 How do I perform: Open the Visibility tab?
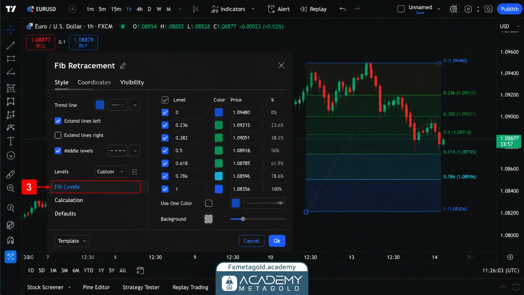132,82
